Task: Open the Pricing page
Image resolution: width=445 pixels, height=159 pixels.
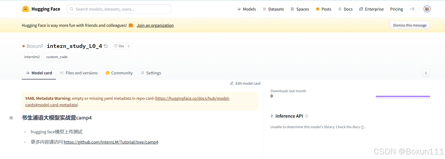Action: coord(396,9)
